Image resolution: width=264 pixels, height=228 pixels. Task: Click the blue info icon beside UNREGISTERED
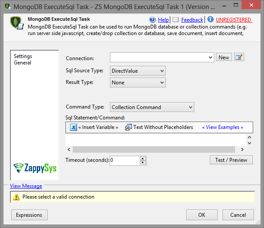coord(210,19)
